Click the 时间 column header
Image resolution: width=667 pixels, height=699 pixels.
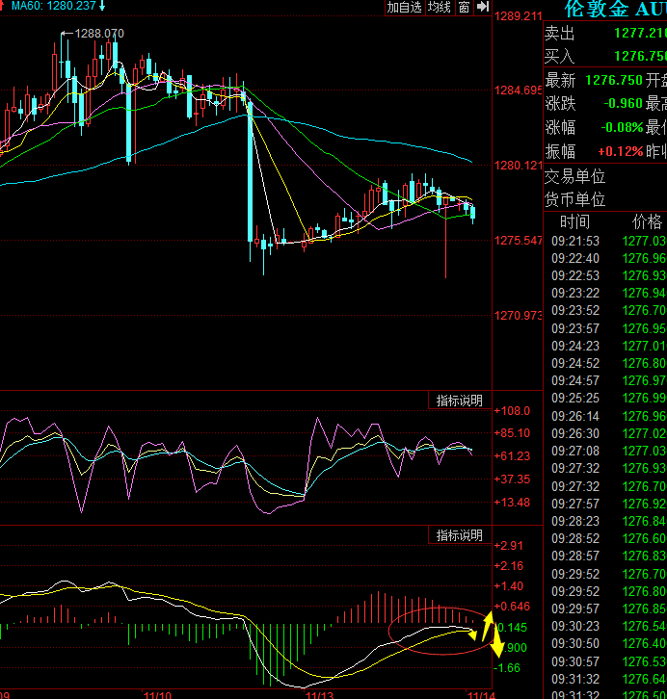pyautogui.click(x=574, y=221)
